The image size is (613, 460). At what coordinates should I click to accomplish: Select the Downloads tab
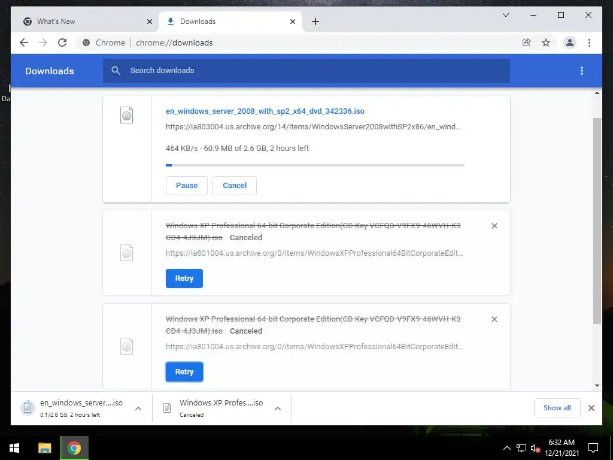[230, 22]
